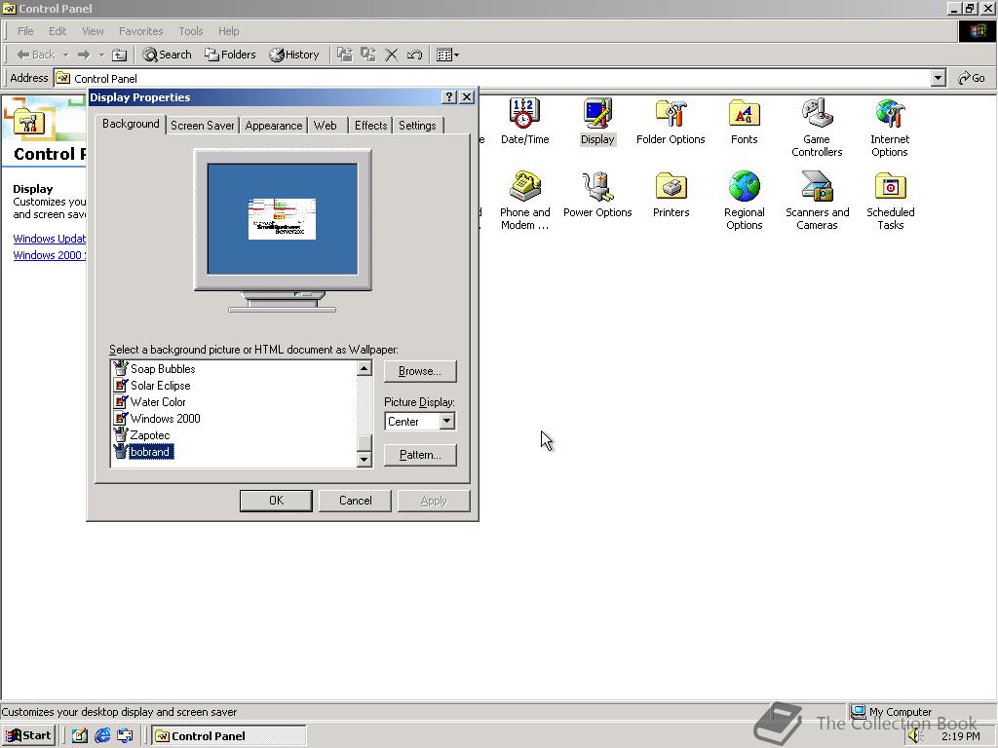Open the Picture Display dropdown
Image resolution: width=998 pixels, height=748 pixels.
446,421
